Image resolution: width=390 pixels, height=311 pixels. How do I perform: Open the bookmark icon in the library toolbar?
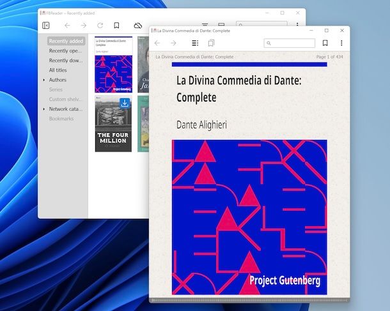(116, 26)
